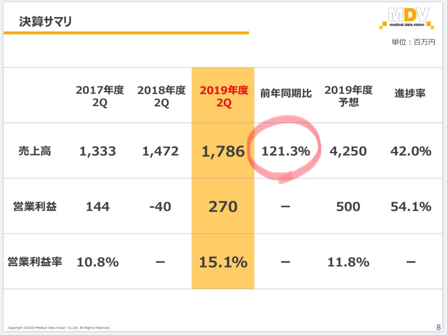
Task: Click the 進捗率 column header
Action: tap(410, 93)
